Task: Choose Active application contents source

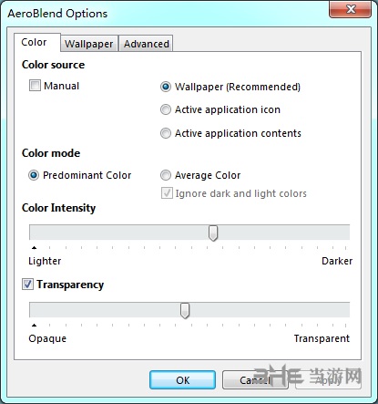Action: pyautogui.click(x=166, y=133)
